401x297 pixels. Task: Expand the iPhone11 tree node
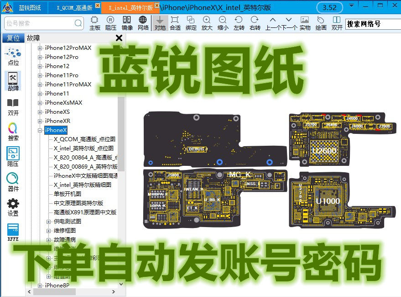click(40, 94)
